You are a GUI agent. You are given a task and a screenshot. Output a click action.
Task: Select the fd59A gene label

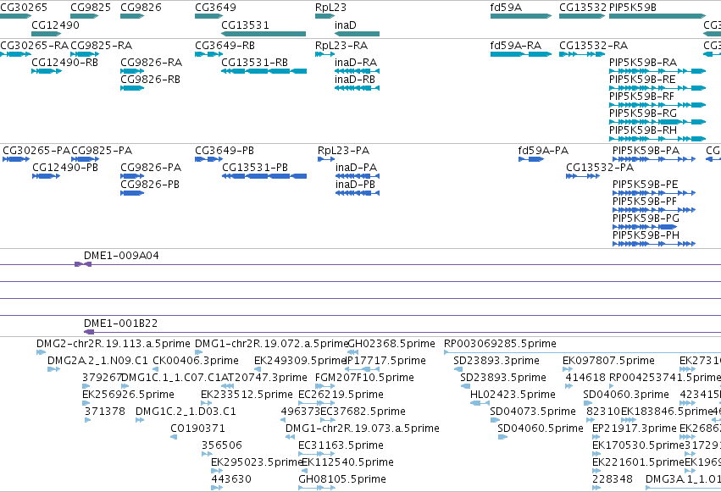[506, 8]
